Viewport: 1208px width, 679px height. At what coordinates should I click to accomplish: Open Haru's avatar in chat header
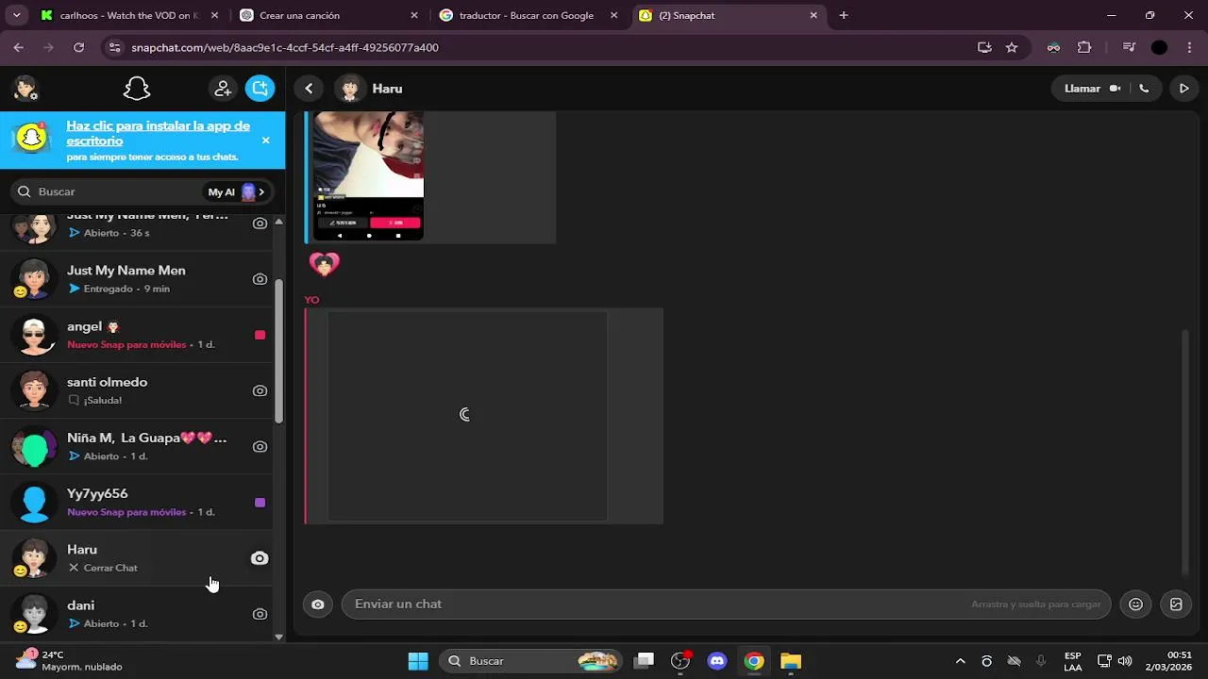(350, 89)
